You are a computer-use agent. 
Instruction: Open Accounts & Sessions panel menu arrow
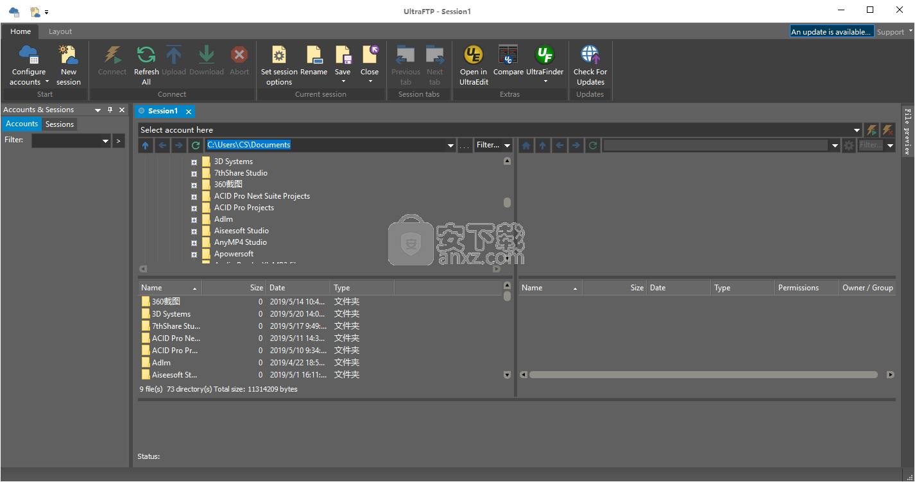[98, 110]
